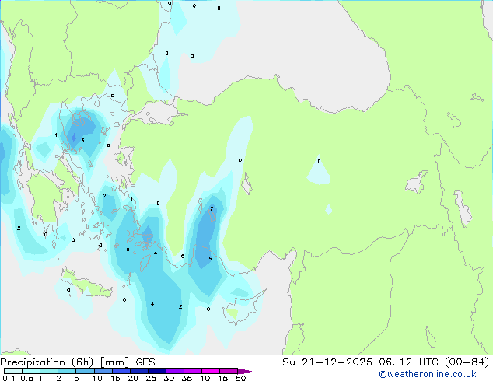Click the 25–30 mm legend color box
Viewport: 493px width, 381px height.
pyautogui.click(x=157, y=371)
